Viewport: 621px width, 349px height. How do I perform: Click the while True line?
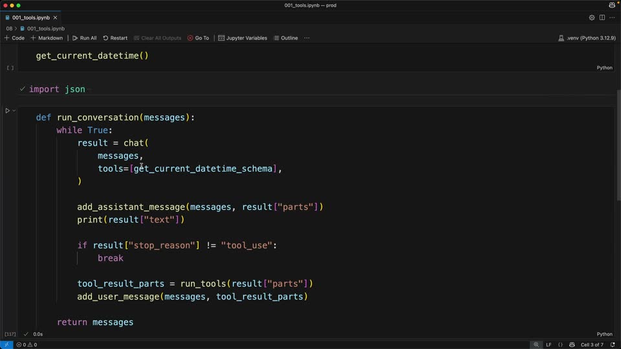coord(84,130)
